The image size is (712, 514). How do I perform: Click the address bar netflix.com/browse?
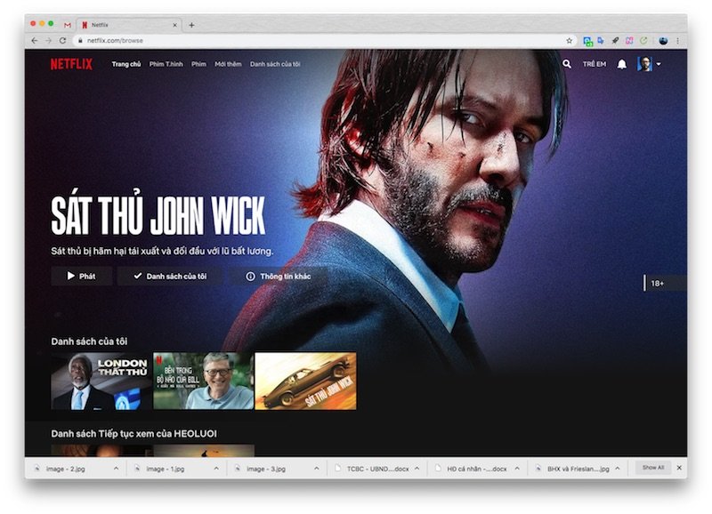[x=325, y=40]
